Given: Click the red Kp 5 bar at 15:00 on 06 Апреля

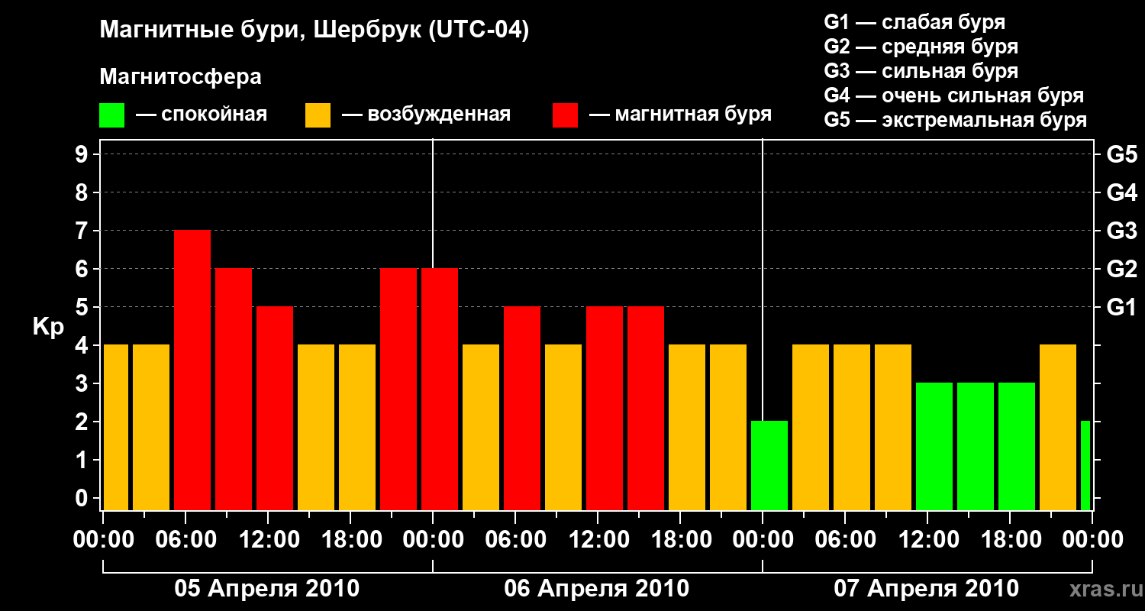Looking at the screenshot, I should pos(646,409).
